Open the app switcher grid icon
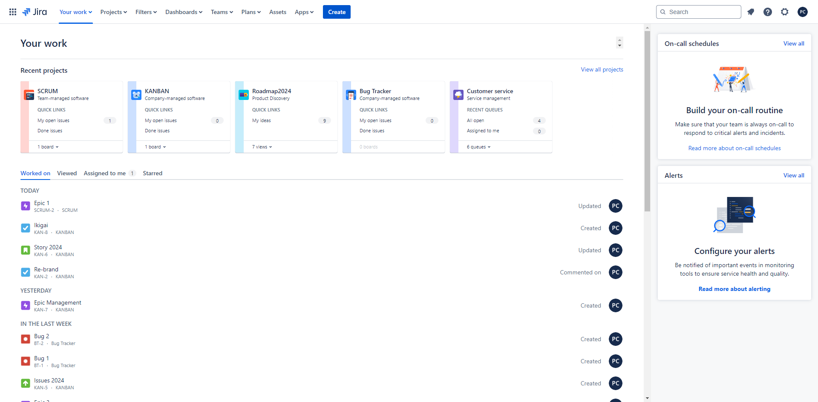 [x=13, y=12]
